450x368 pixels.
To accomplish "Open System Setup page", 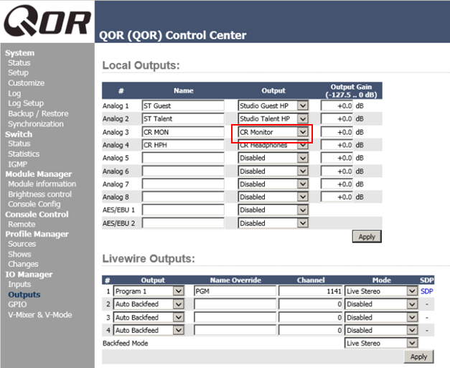I will click(18, 72).
